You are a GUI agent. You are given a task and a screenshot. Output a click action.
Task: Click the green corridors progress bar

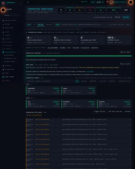tap(79, 56)
